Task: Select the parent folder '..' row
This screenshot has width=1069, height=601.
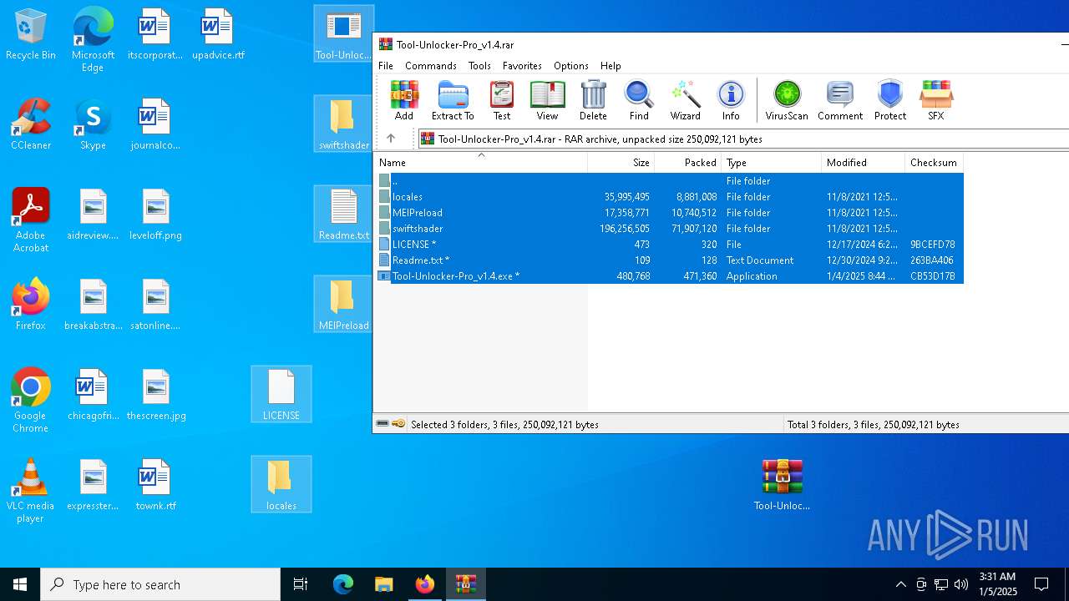Action: pos(669,181)
